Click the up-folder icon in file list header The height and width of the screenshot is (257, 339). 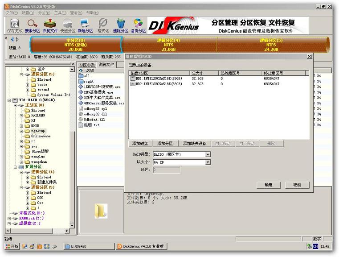[x=81, y=70]
